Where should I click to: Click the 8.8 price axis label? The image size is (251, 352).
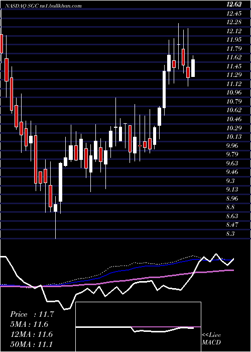tap(230, 207)
